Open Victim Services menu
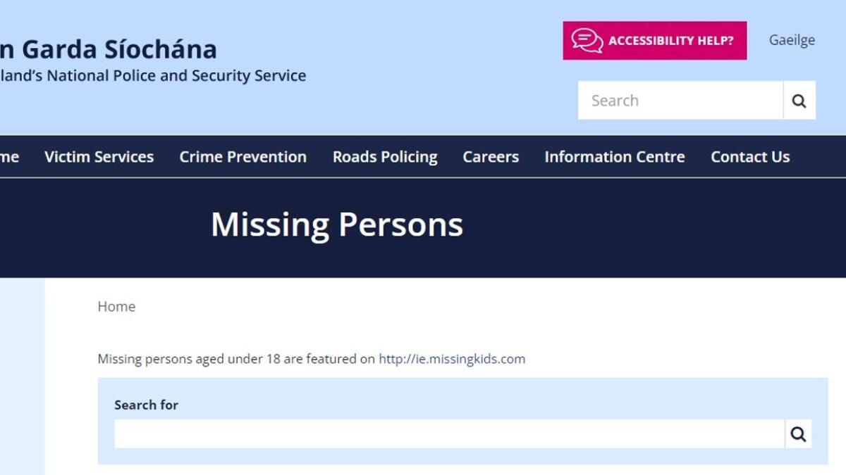The width and height of the screenshot is (846, 475). tap(99, 157)
